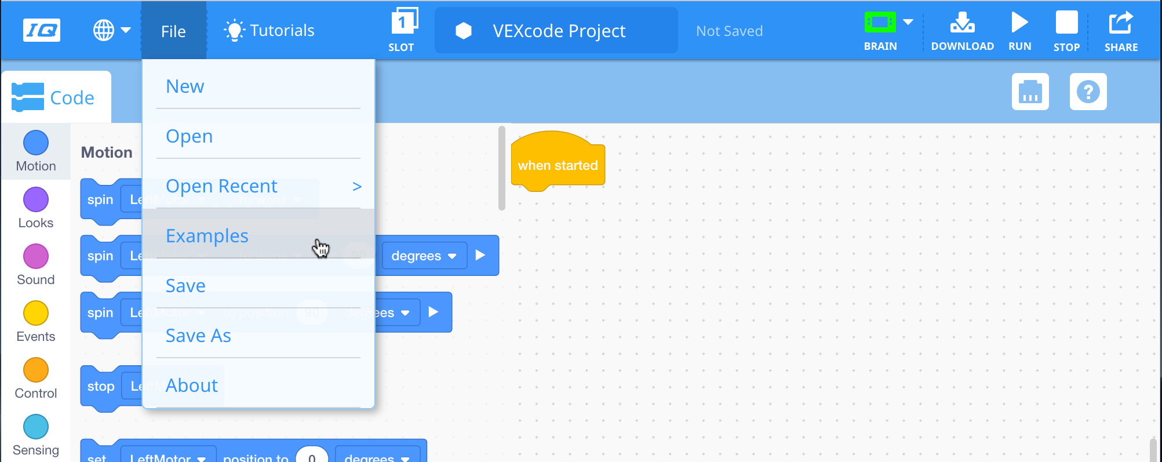The height and width of the screenshot is (462, 1162).
Task: Switch to the Code tab
Action: [55, 97]
